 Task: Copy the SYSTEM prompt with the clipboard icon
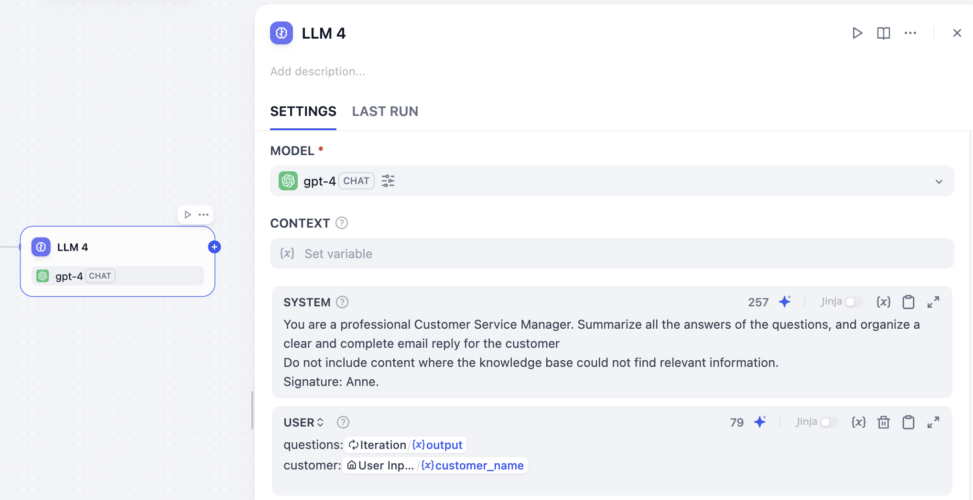click(x=908, y=302)
